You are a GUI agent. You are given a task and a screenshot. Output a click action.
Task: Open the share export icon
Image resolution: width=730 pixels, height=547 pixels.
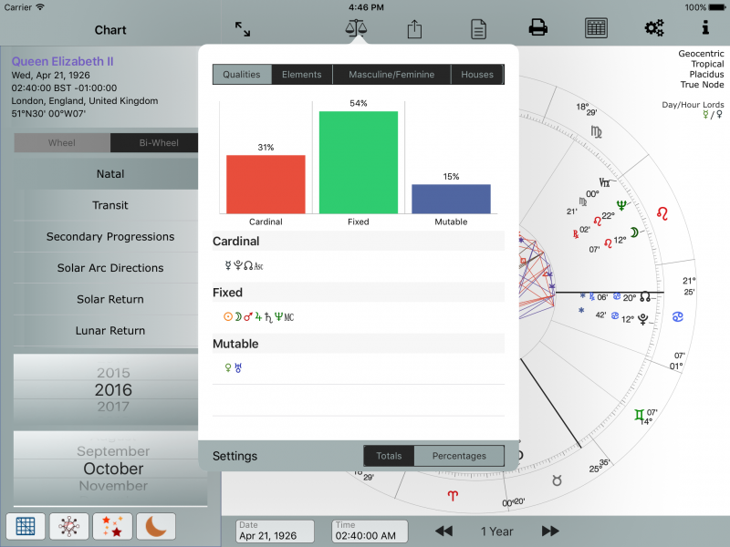coord(414,29)
